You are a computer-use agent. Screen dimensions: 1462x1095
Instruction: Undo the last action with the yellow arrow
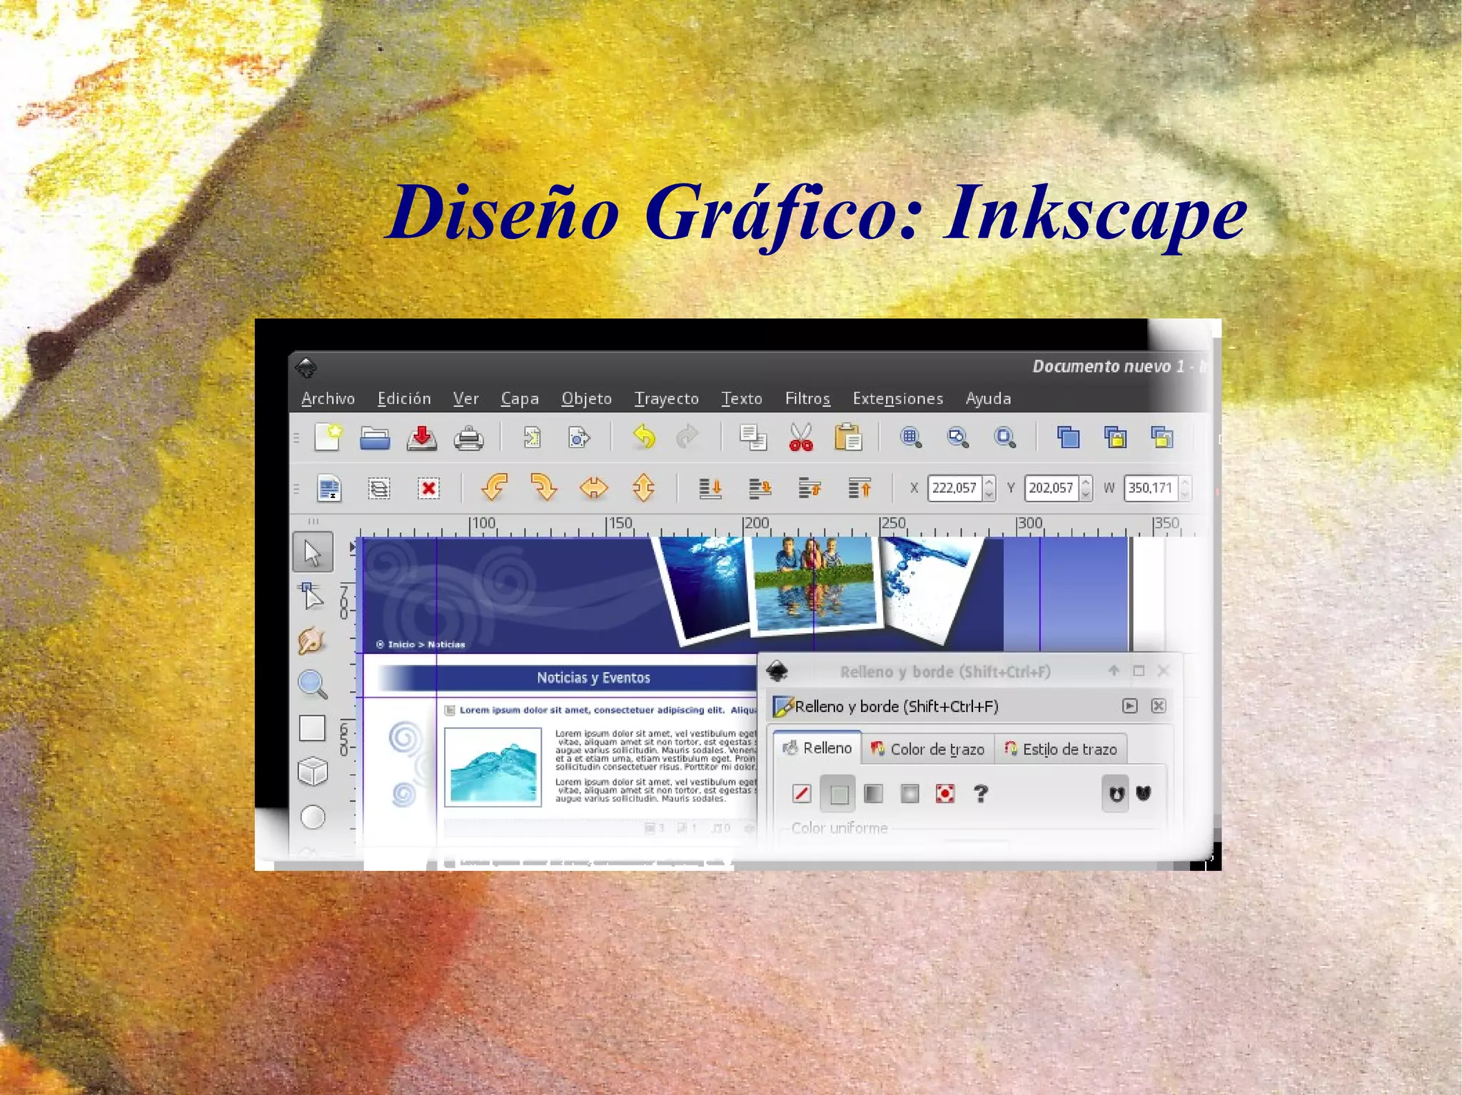tap(644, 437)
